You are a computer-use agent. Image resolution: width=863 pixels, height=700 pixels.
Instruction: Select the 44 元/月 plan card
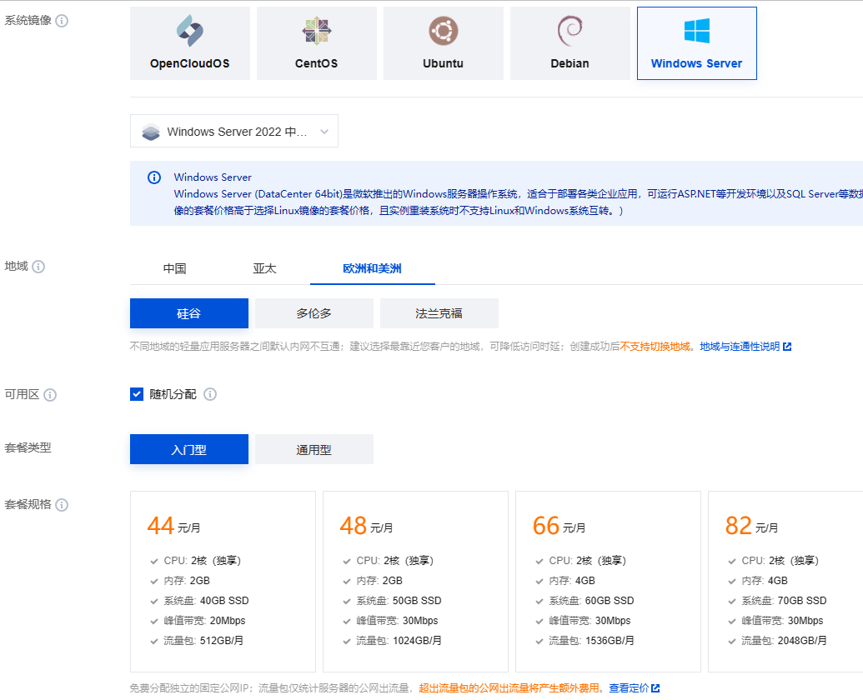[223, 581]
